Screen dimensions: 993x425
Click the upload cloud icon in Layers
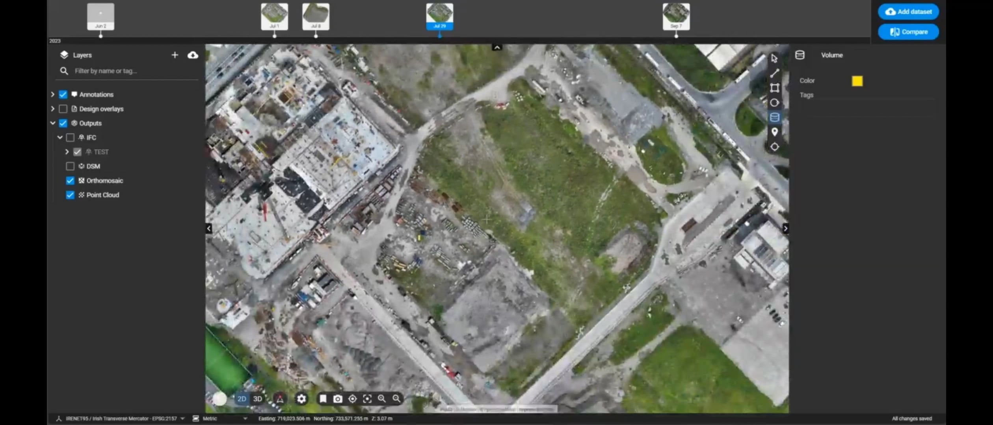(193, 55)
